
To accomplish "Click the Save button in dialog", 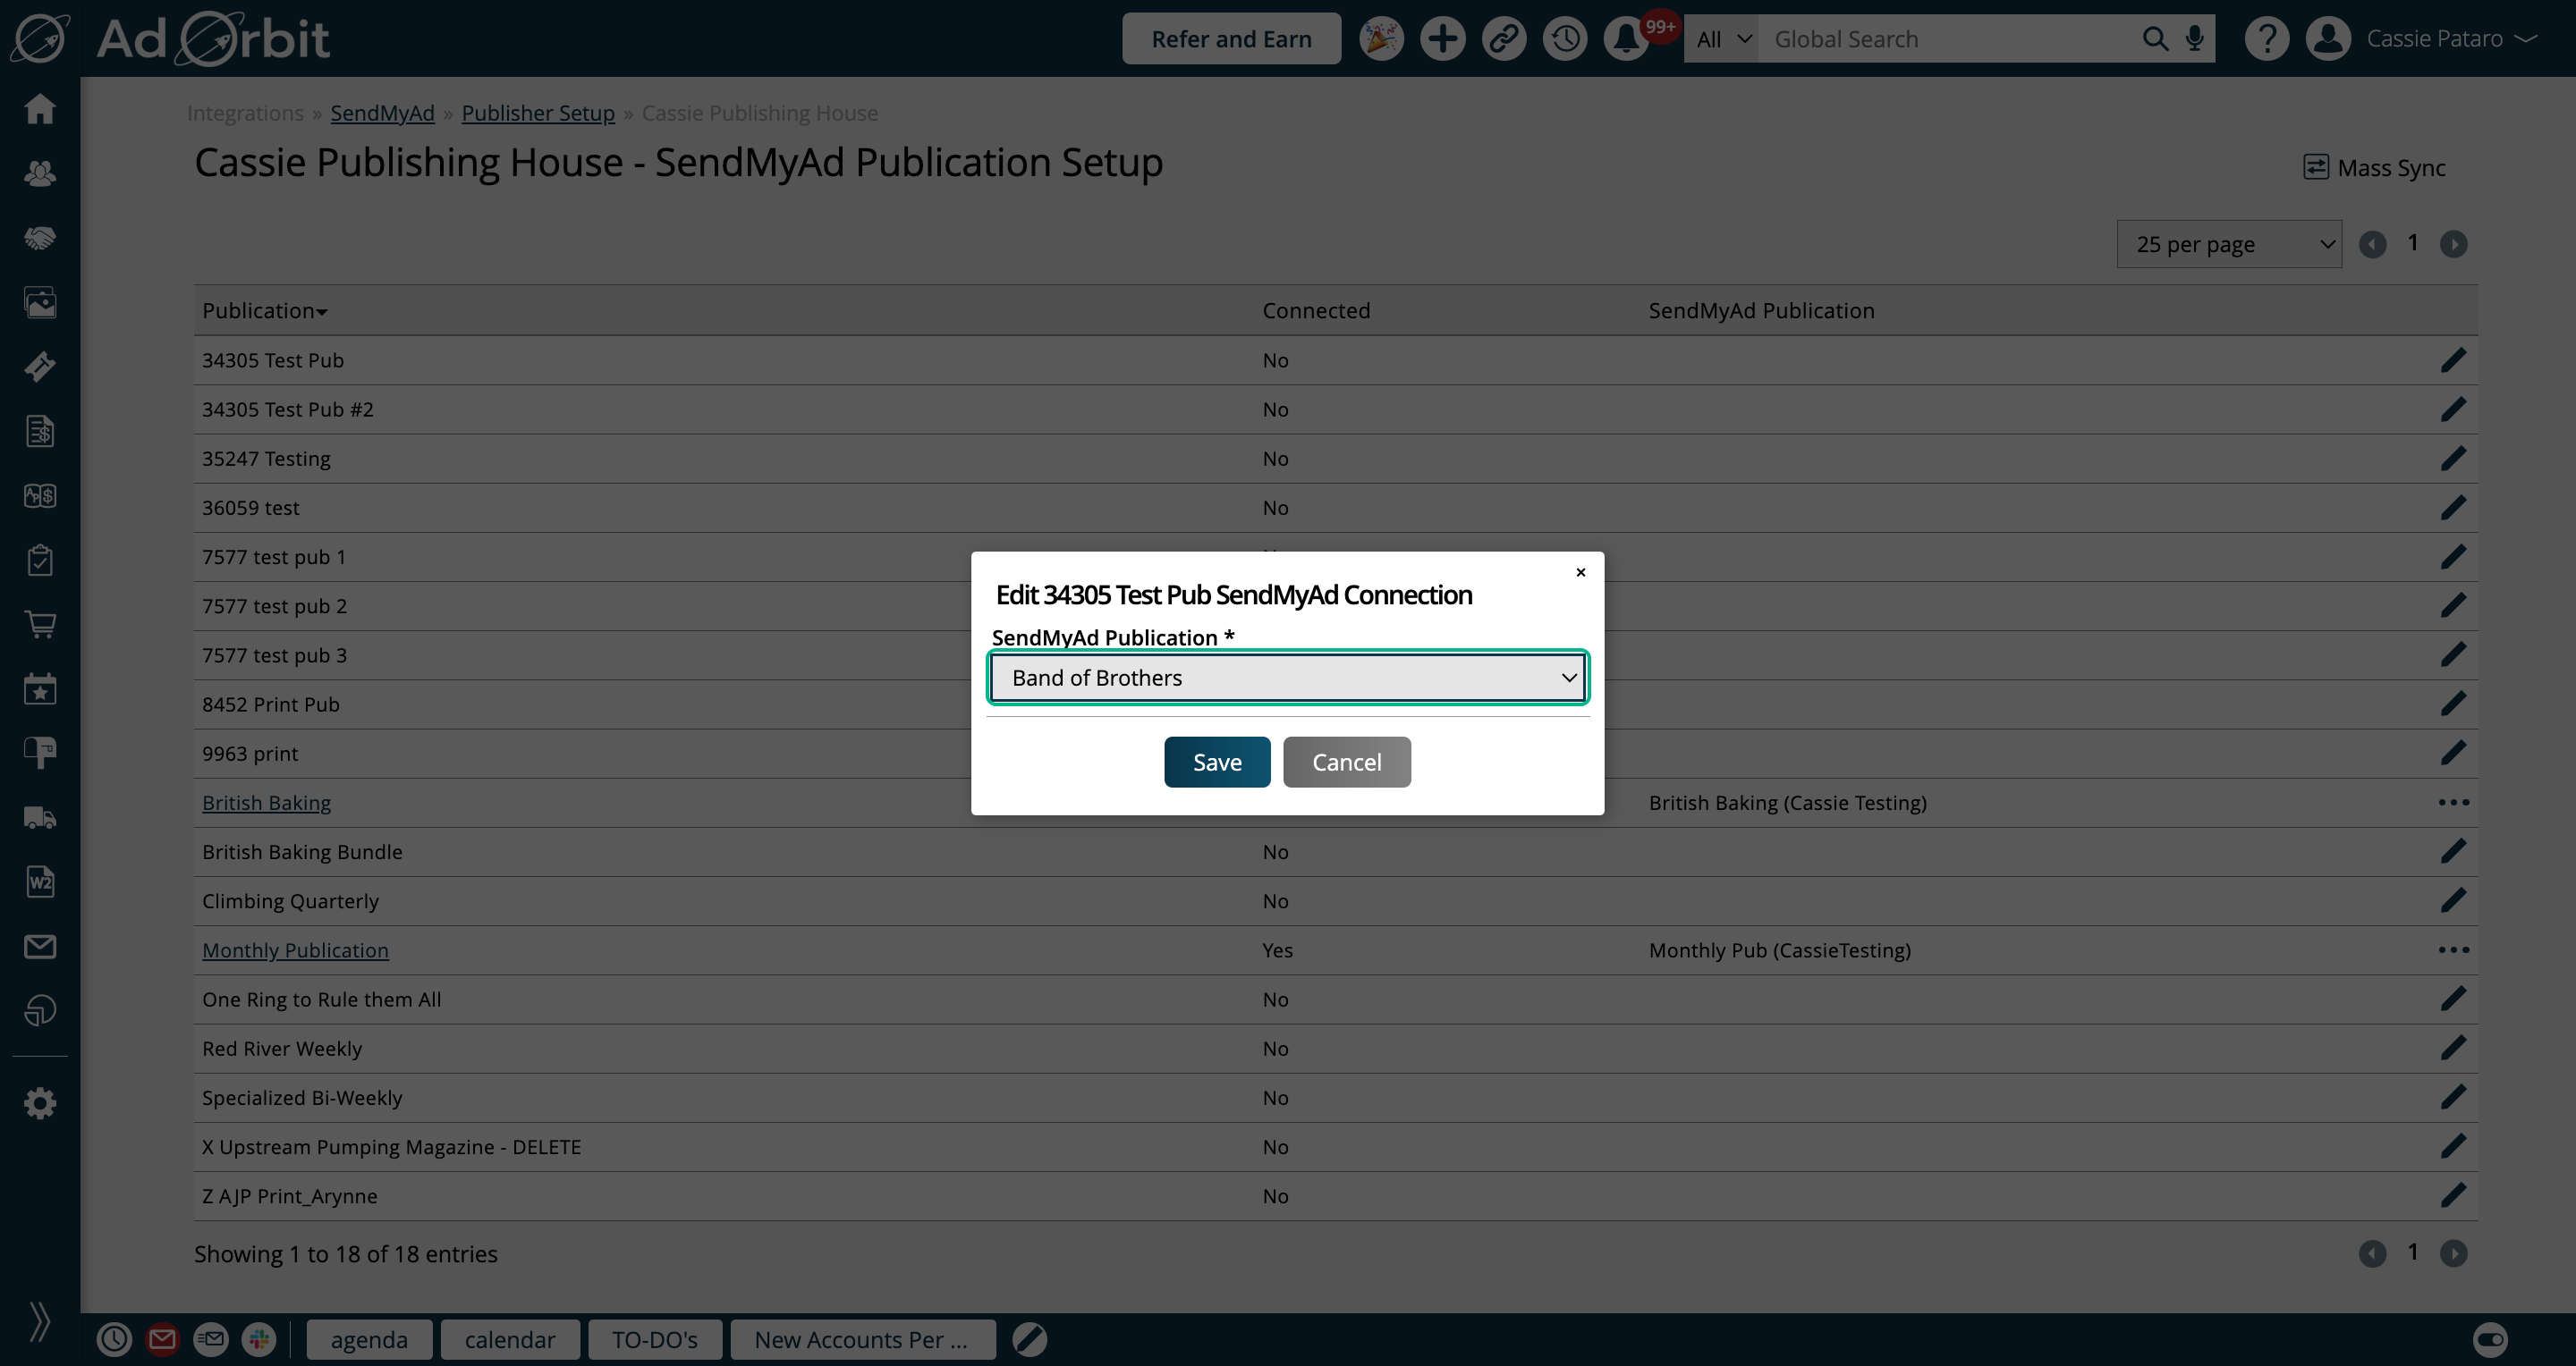I will coord(1216,762).
